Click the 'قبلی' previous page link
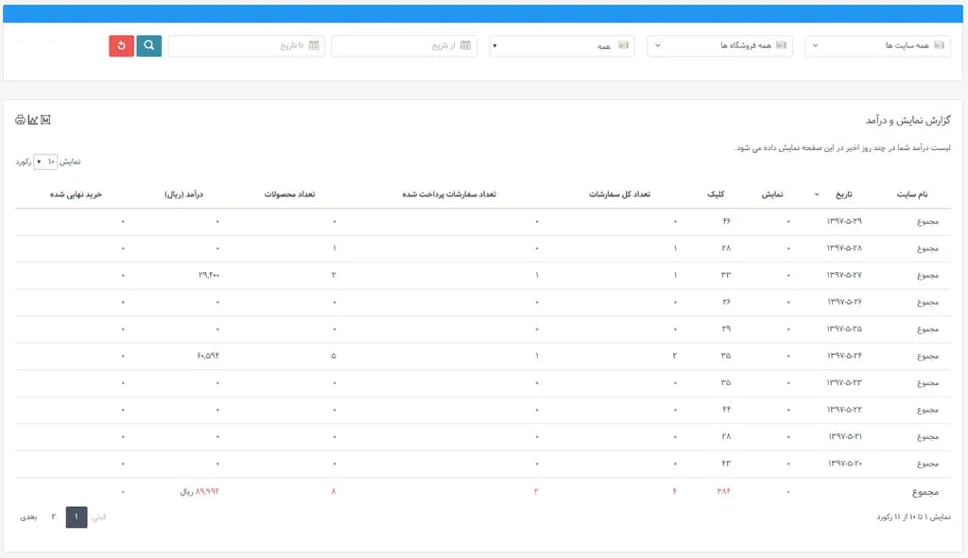 (97, 517)
